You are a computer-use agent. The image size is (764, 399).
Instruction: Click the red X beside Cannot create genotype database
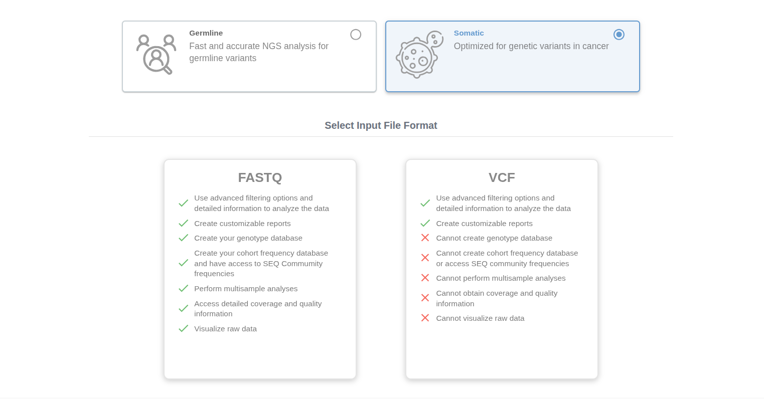click(425, 238)
